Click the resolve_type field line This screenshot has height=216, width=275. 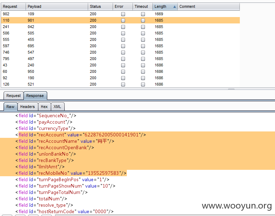coord(44,205)
